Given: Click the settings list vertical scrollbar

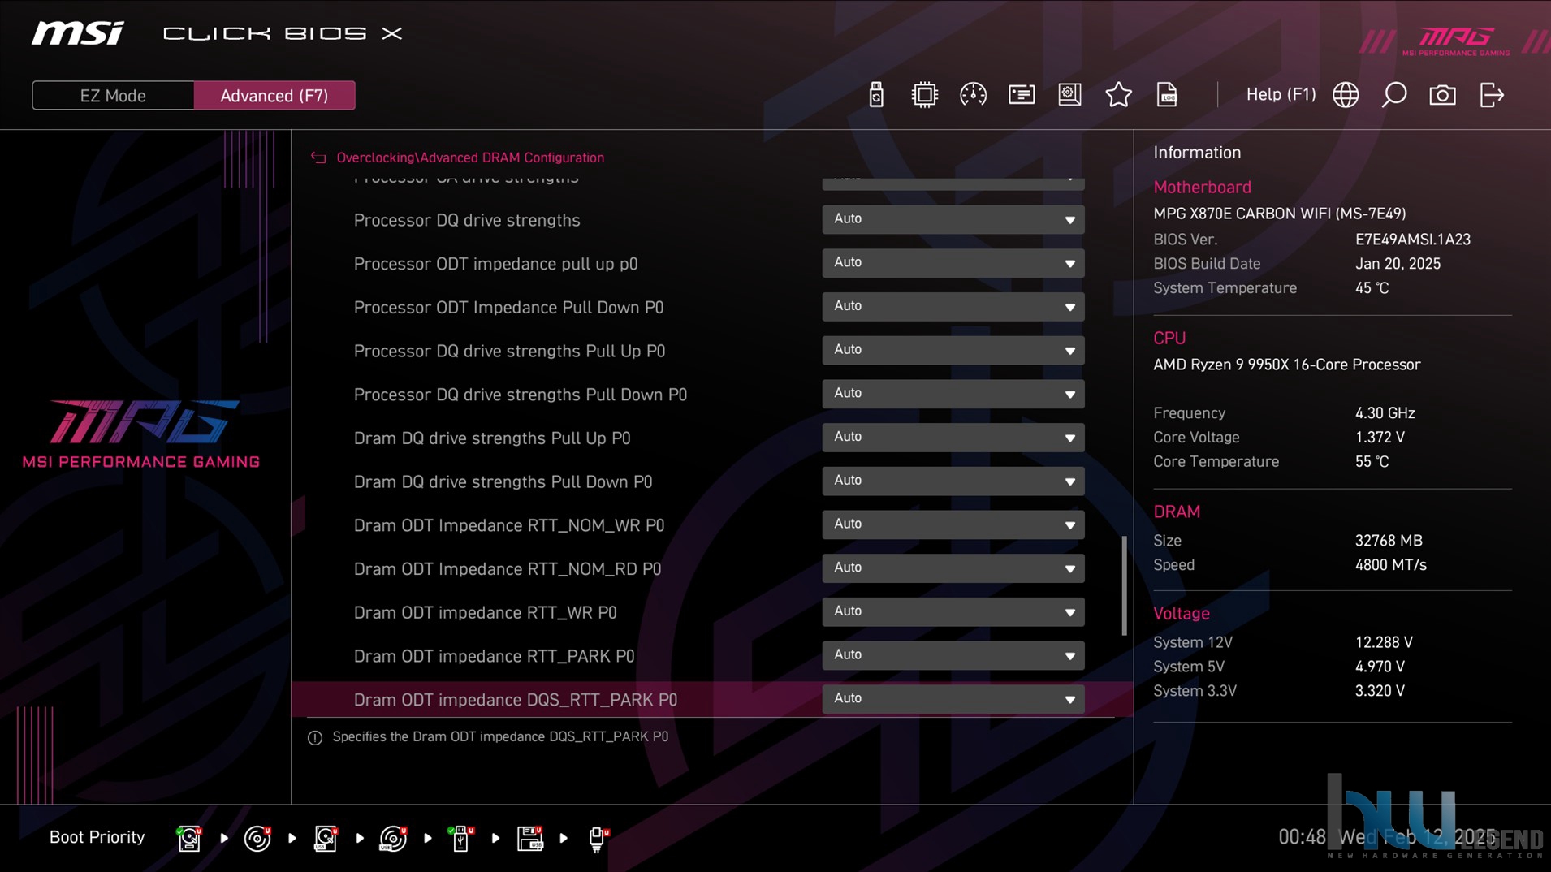Looking at the screenshot, I should tap(1124, 585).
